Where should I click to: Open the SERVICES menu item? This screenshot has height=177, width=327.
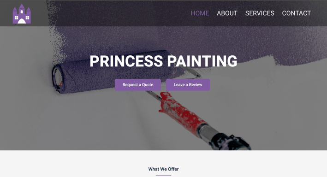[x=260, y=13]
